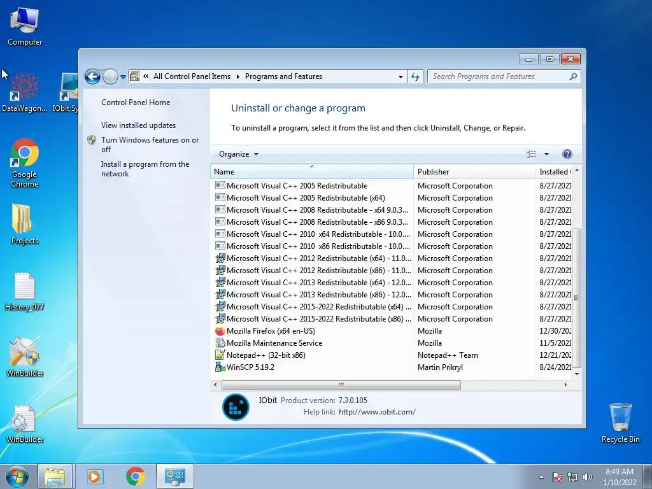Screen dimensions: 652x489
Task: Open recent pages dropdown beside navigation arrows
Action: [123, 77]
